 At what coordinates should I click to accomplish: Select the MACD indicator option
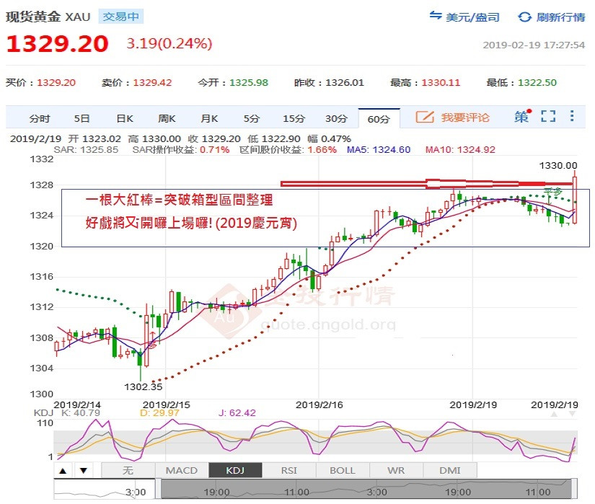(182, 470)
